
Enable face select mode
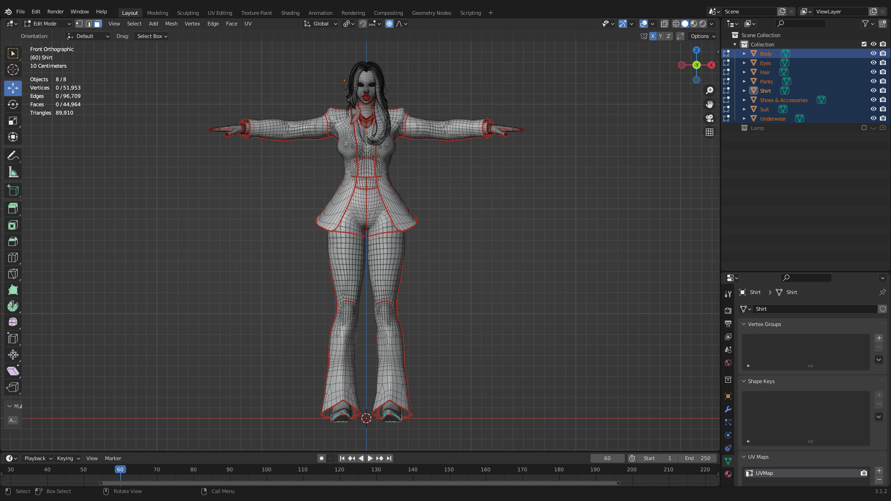(x=98, y=24)
